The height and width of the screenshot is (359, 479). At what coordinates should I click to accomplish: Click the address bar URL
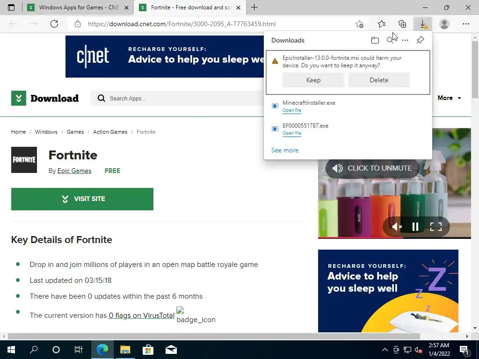coord(182,24)
